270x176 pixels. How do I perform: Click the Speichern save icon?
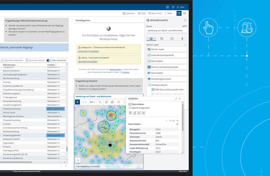point(124,13)
